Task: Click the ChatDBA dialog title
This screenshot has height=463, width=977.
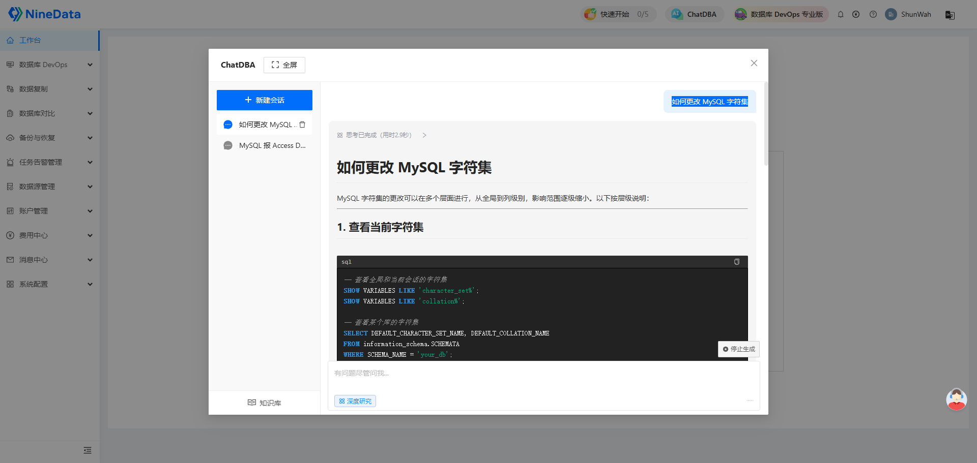Action: coord(238,65)
